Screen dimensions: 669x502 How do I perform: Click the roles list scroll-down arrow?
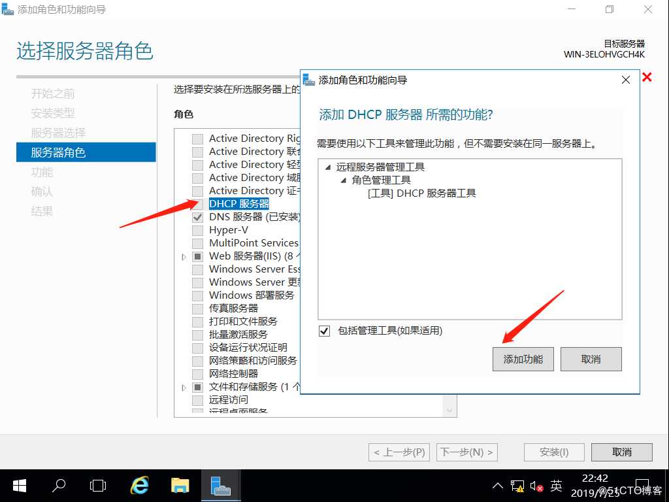[449, 410]
